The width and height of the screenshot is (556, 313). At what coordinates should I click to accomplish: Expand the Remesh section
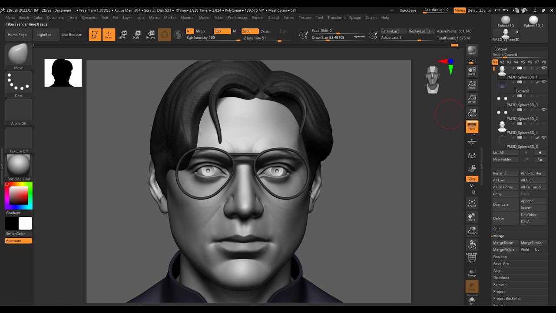coord(500,285)
